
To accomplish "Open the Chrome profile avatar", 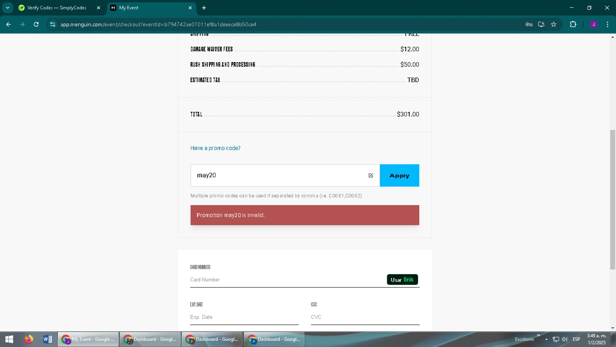I will tap(593, 24).
